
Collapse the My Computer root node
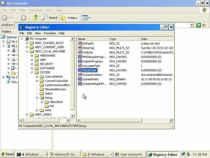pyautogui.click(x=22, y=39)
